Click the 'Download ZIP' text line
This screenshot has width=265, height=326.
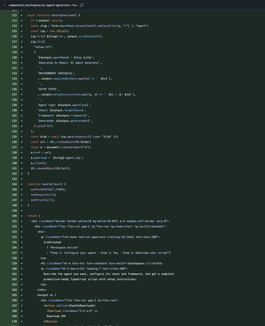[56, 316]
